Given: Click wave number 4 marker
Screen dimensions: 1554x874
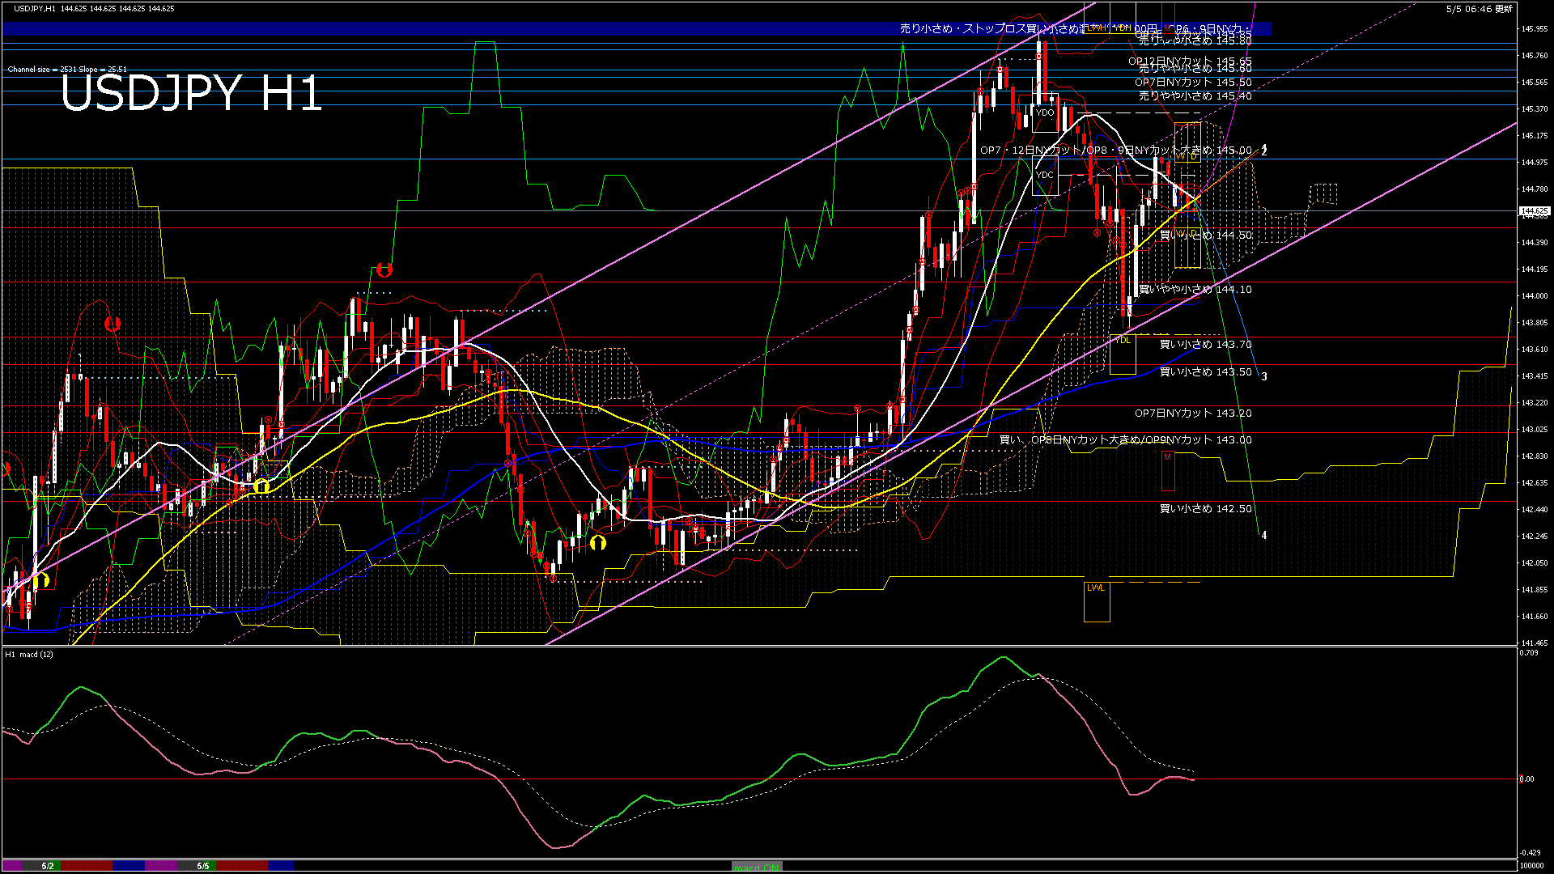Looking at the screenshot, I should [1264, 536].
